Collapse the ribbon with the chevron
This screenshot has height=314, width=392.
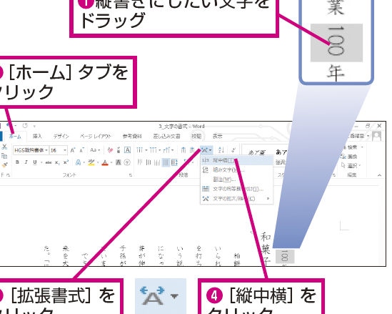coord(379,175)
